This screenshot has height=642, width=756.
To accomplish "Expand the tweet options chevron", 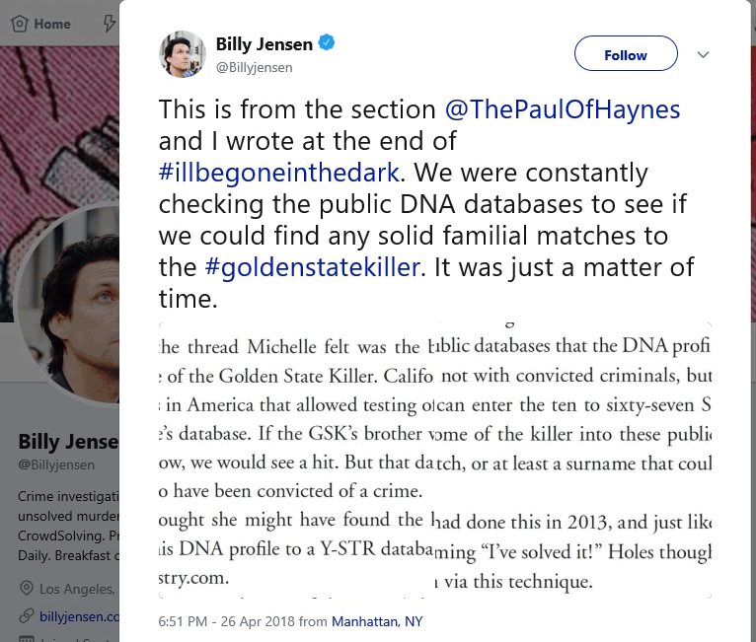I will pyautogui.click(x=703, y=55).
